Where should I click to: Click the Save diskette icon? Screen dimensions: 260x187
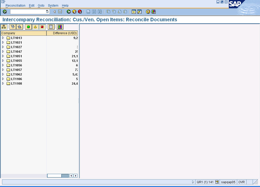60,12
